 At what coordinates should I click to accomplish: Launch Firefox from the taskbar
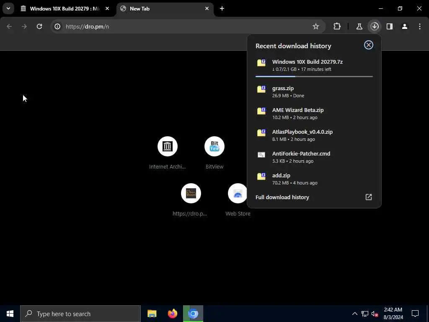tap(172, 314)
